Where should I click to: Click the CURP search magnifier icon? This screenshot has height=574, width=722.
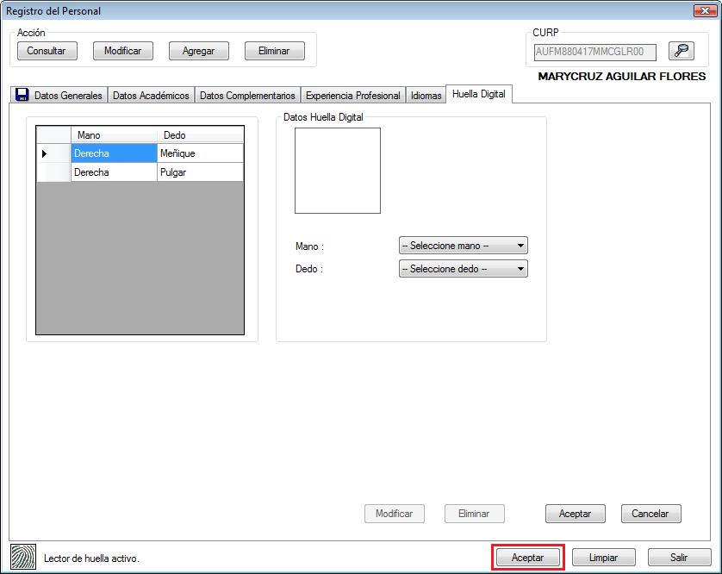click(681, 51)
